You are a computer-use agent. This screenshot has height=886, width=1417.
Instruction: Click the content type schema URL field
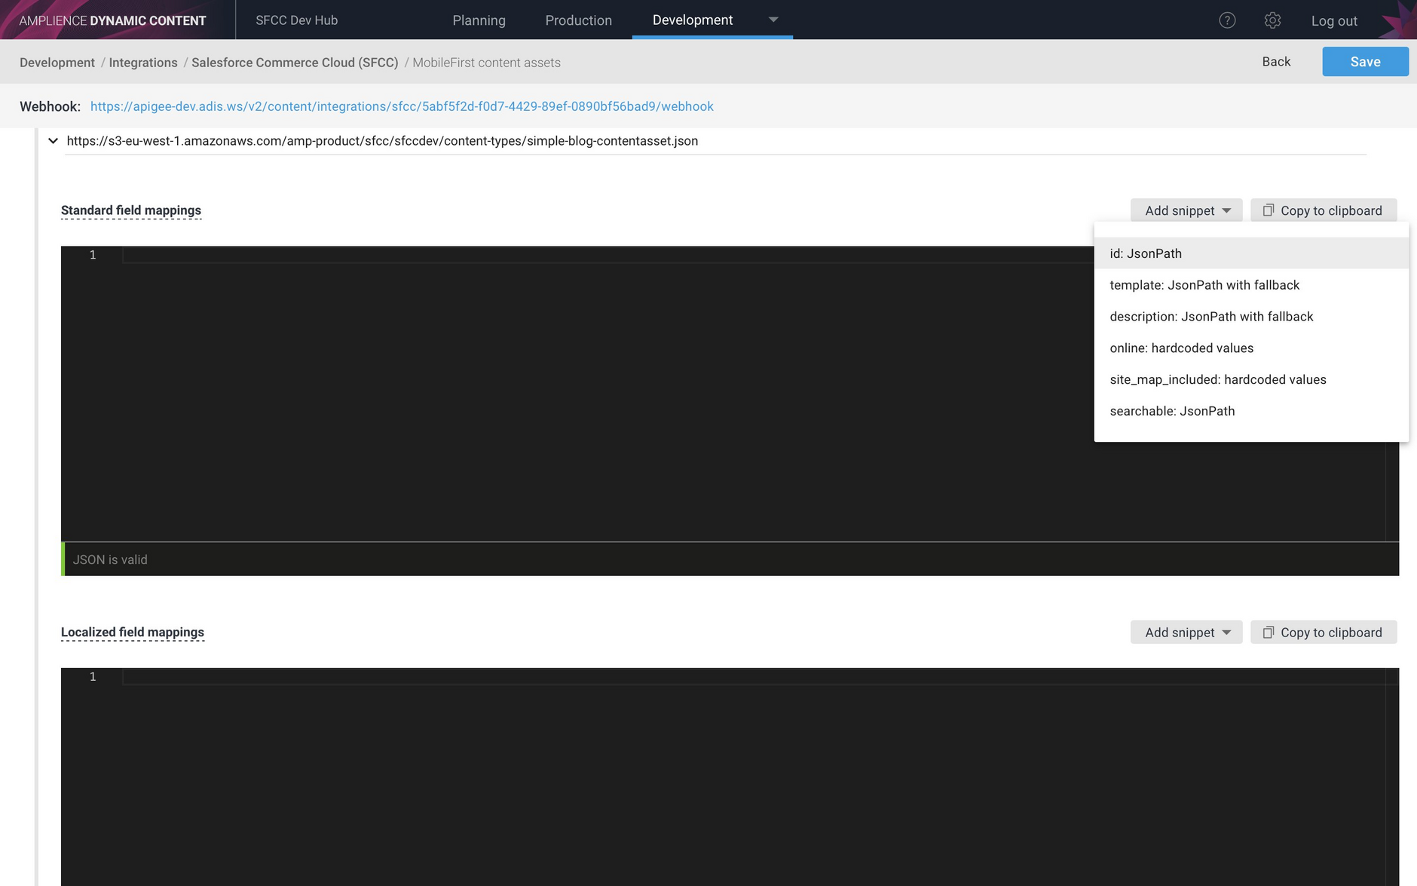[x=716, y=141]
